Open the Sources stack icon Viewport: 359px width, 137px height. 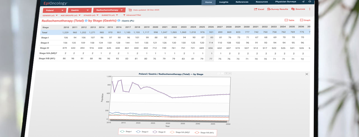[293, 9]
